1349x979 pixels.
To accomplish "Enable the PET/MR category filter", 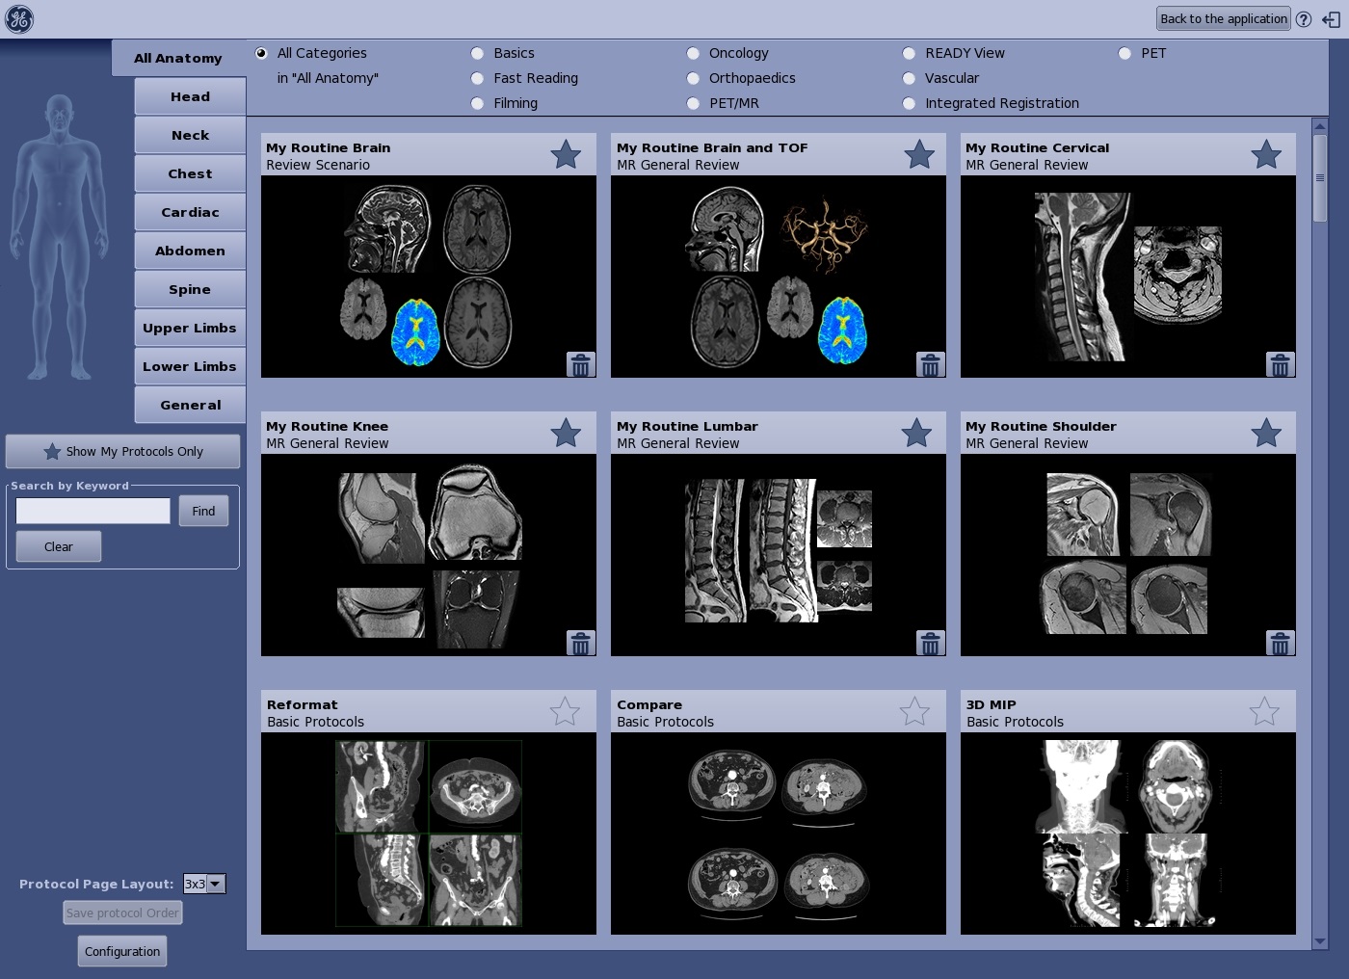I will coord(693,104).
